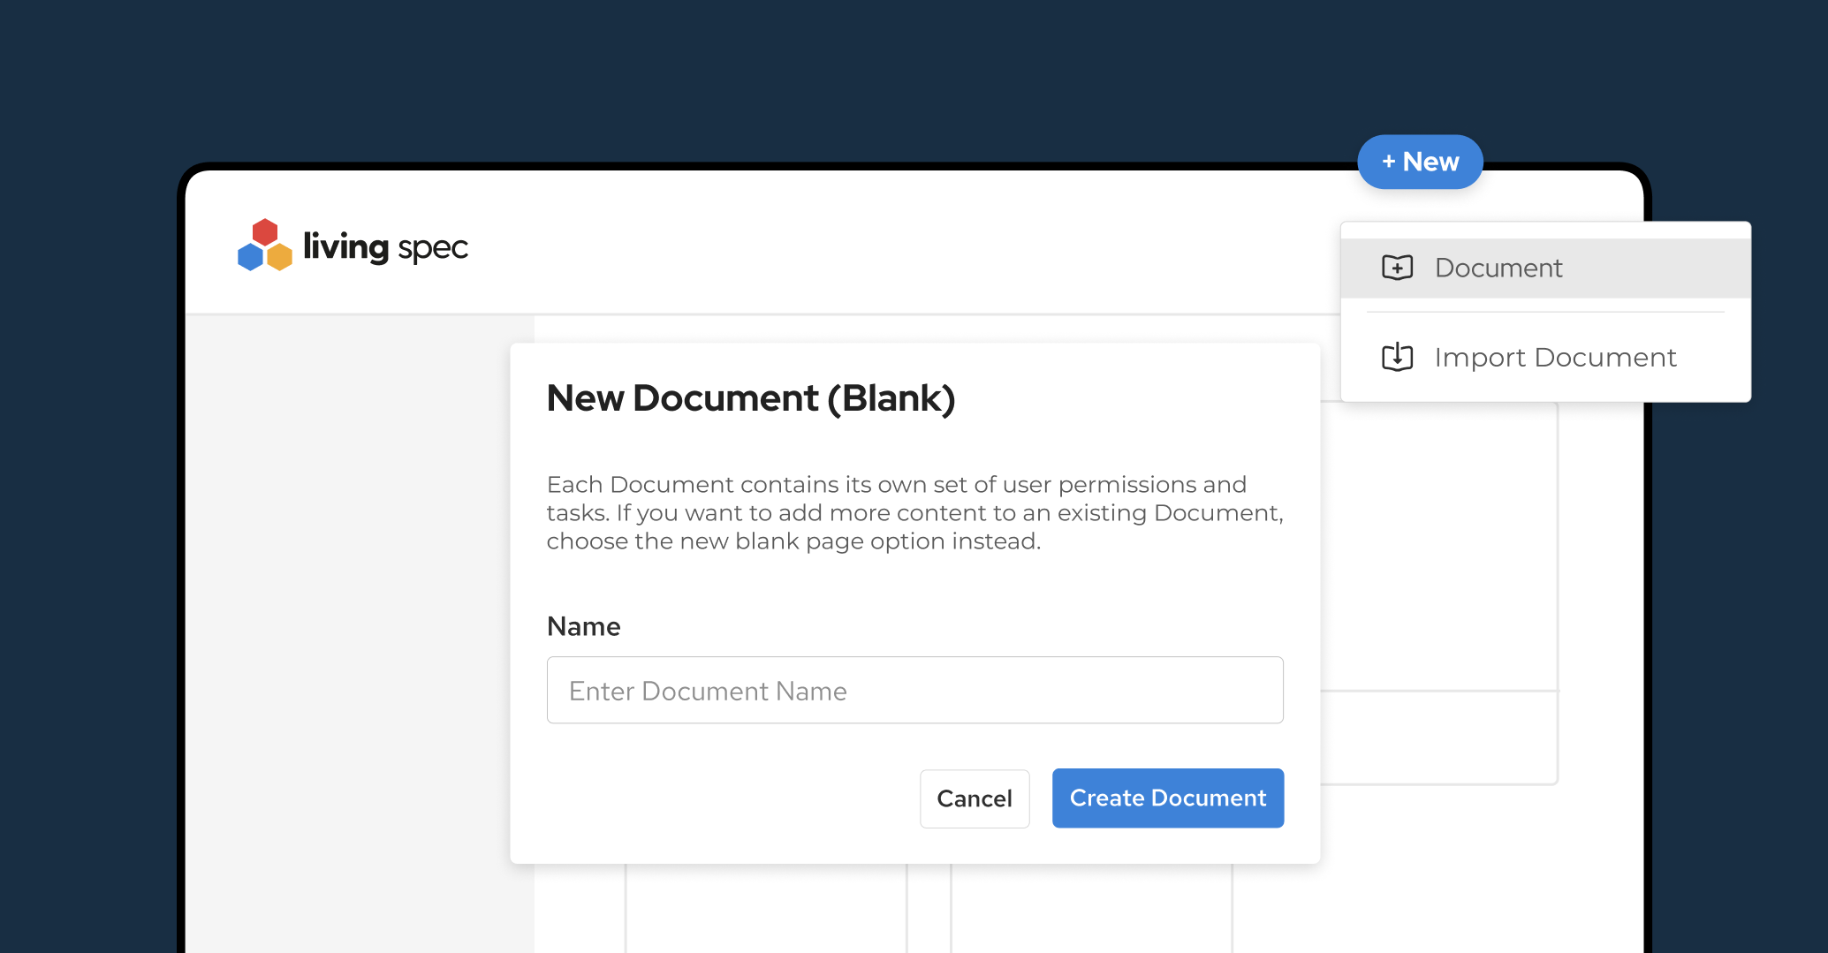This screenshot has height=953, width=1828.
Task: Click the Name field label
Action: (583, 626)
